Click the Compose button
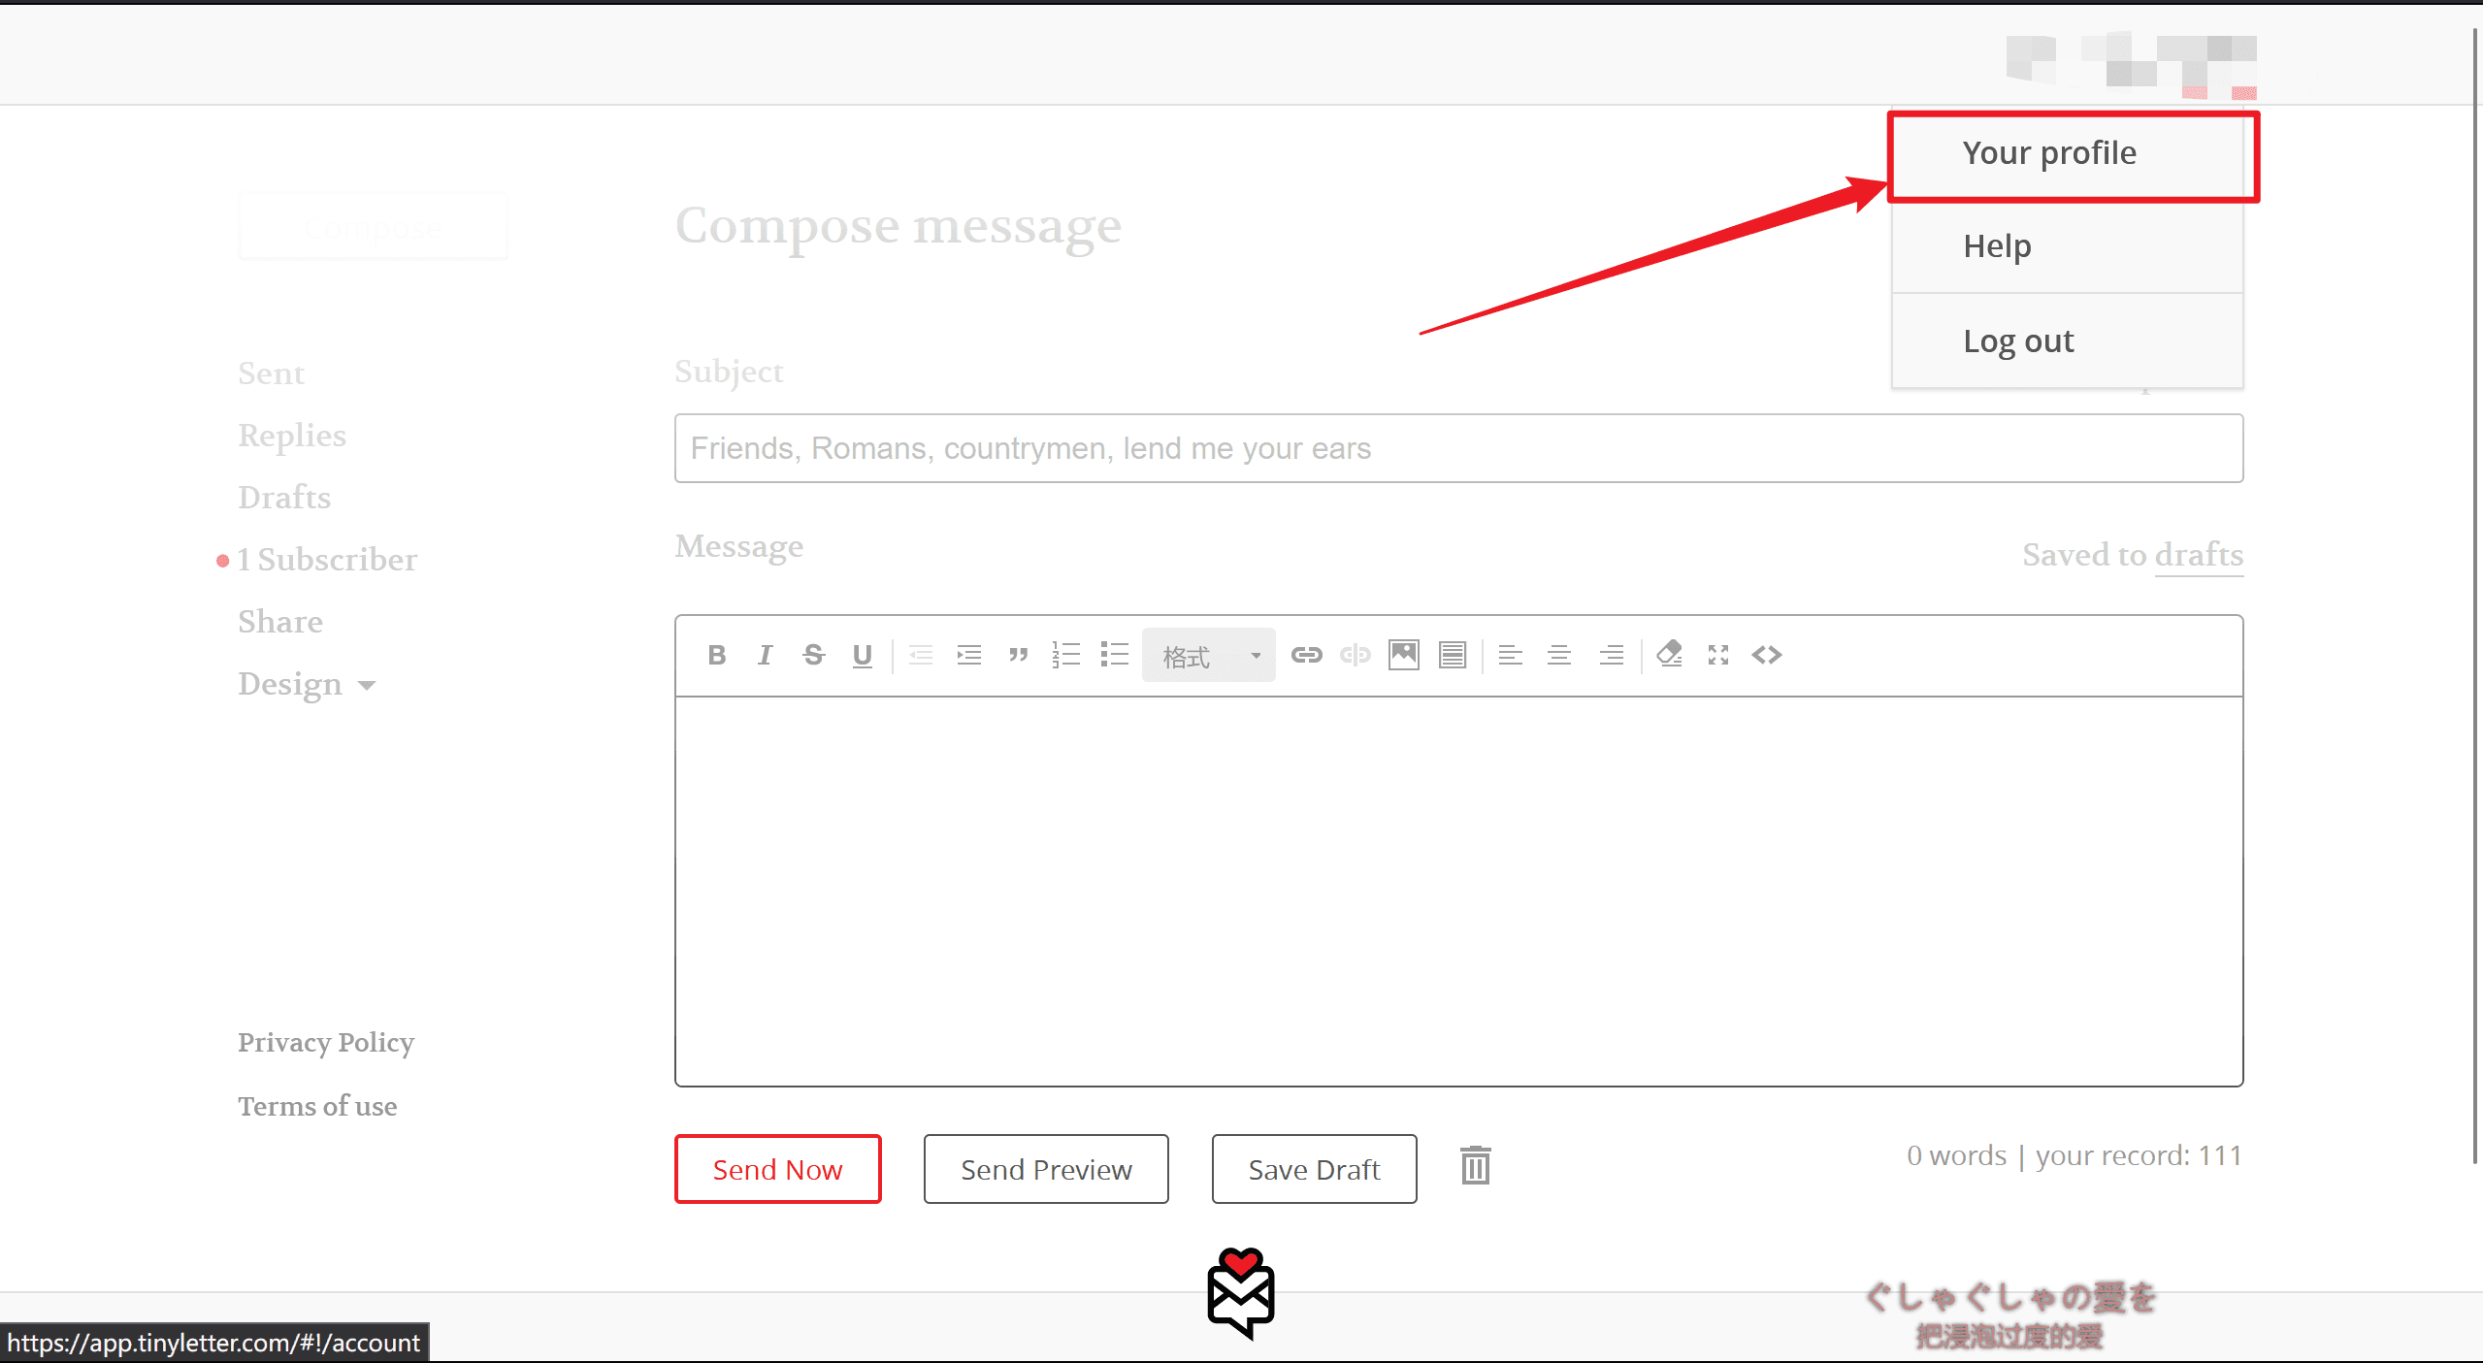The image size is (2483, 1363). [x=374, y=227]
